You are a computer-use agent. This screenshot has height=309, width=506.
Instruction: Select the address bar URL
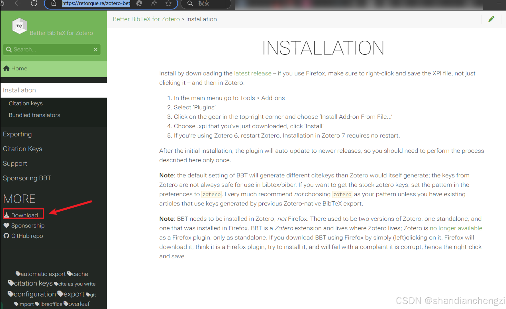[96, 3]
